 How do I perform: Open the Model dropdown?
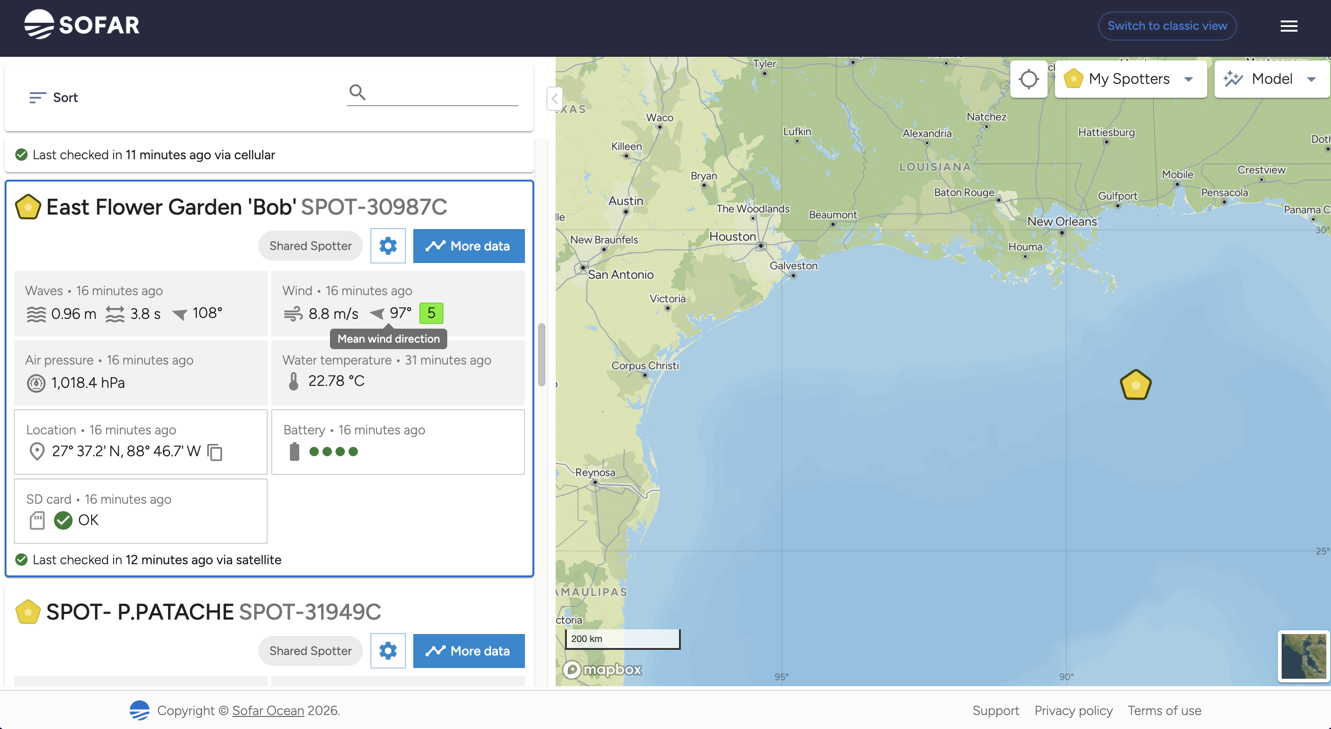[1271, 79]
